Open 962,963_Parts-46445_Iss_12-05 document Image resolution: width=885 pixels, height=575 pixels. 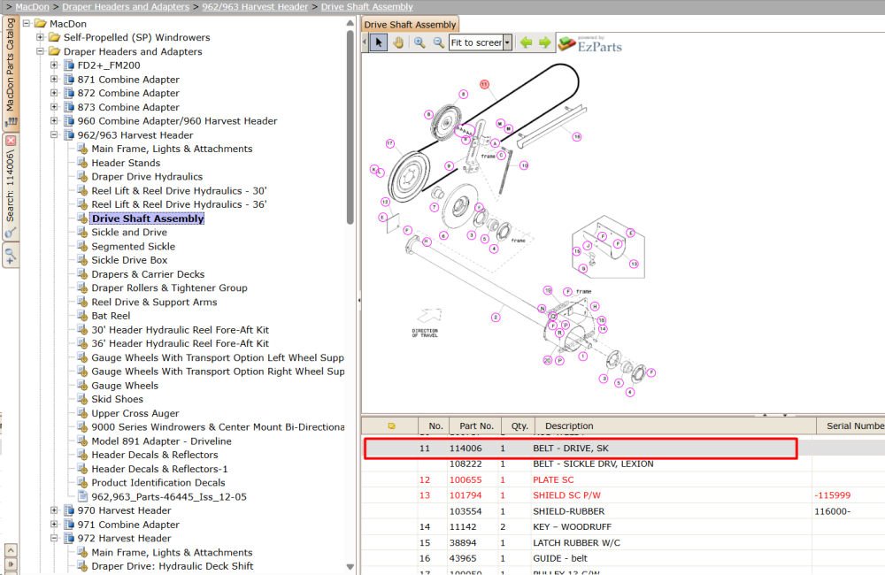[x=169, y=496]
